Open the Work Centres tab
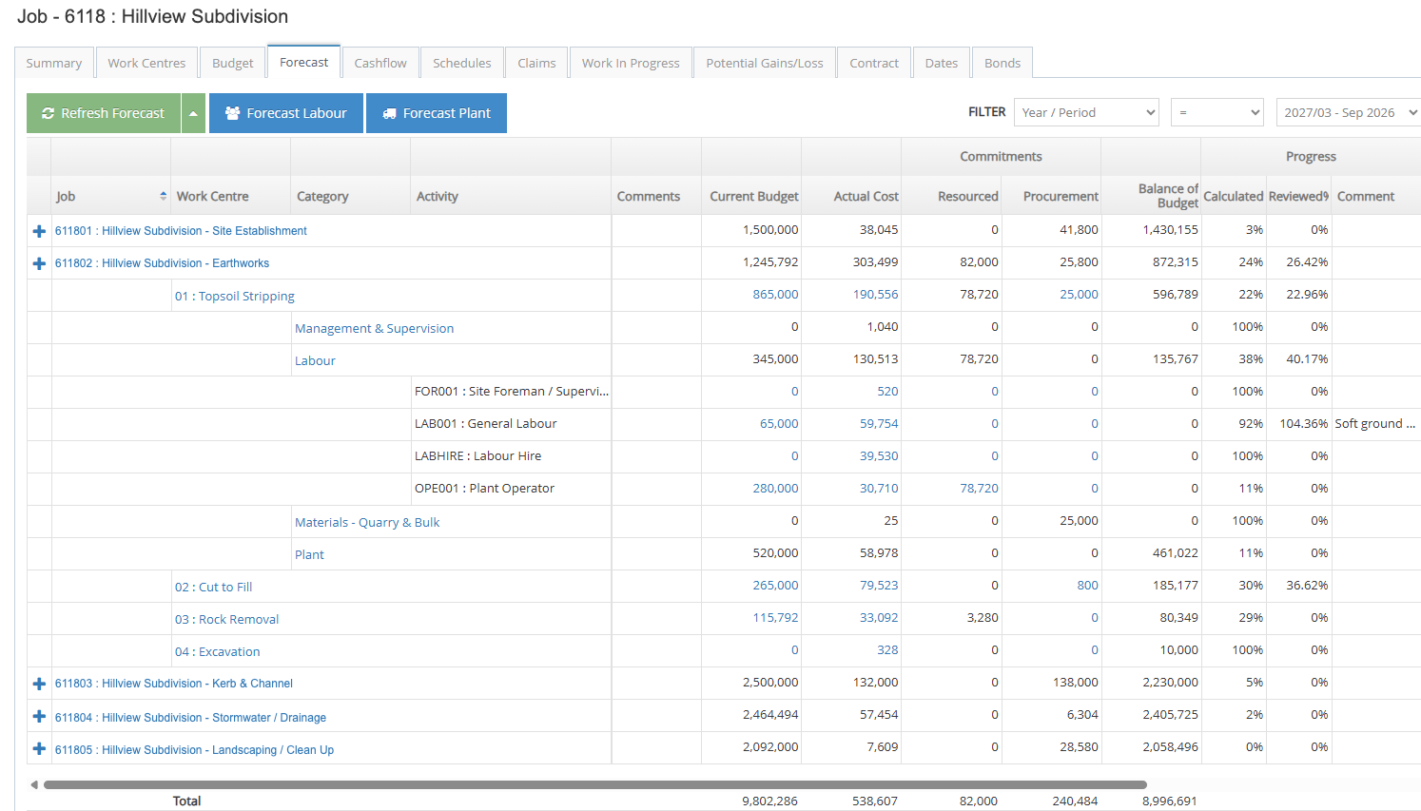The image size is (1421, 811). pyautogui.click(x=146, y=63)
